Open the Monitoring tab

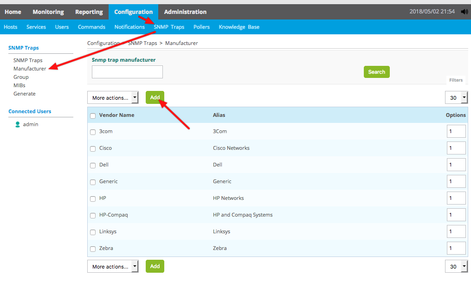tap(48, 12)
